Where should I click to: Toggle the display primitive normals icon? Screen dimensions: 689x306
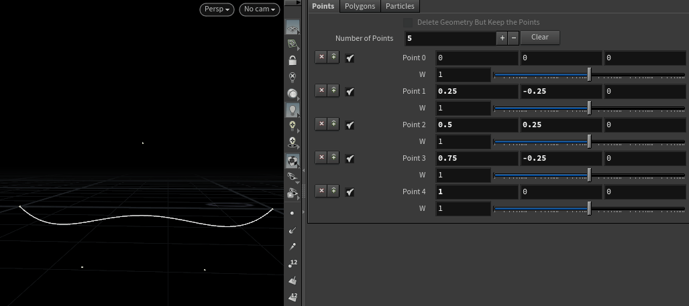[293, 280]
